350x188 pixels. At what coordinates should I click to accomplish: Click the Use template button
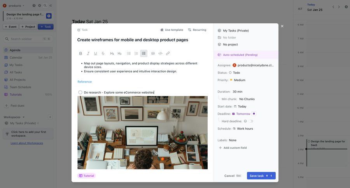point(171,30)
